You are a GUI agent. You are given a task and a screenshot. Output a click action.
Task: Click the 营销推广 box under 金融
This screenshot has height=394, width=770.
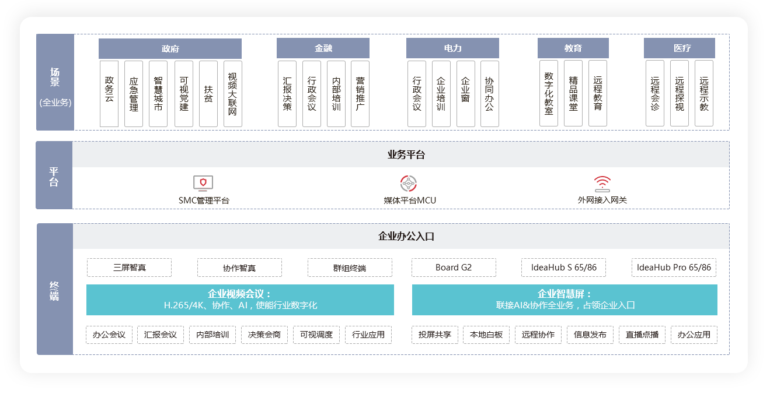[360, 94]
